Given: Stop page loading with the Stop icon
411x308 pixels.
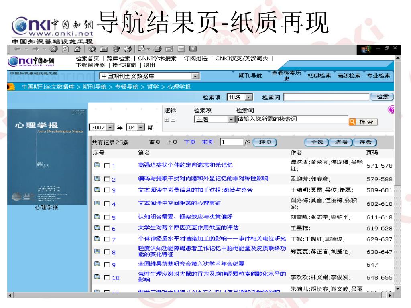Looking at the screenshot, I should (54, 49).
